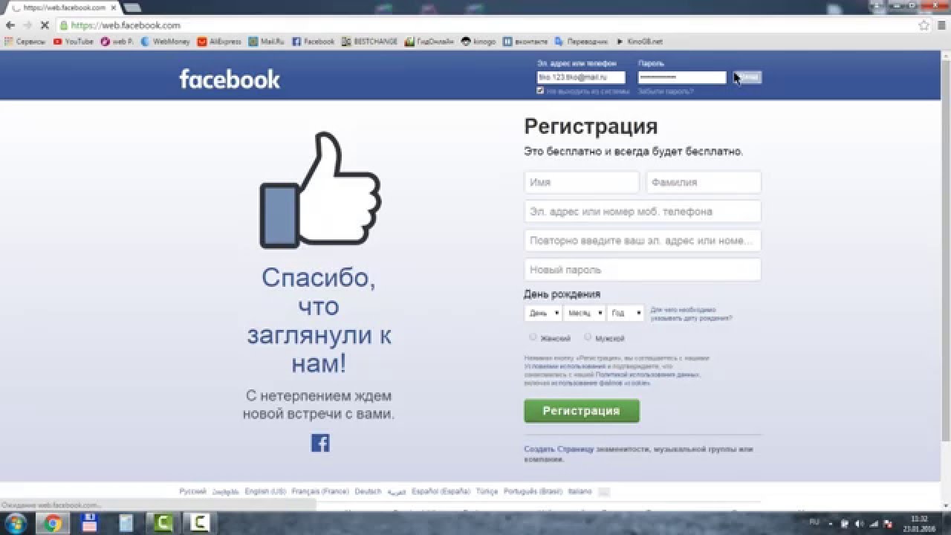Open Facebook bookmark in bookmarks bar

coord(314,42)
